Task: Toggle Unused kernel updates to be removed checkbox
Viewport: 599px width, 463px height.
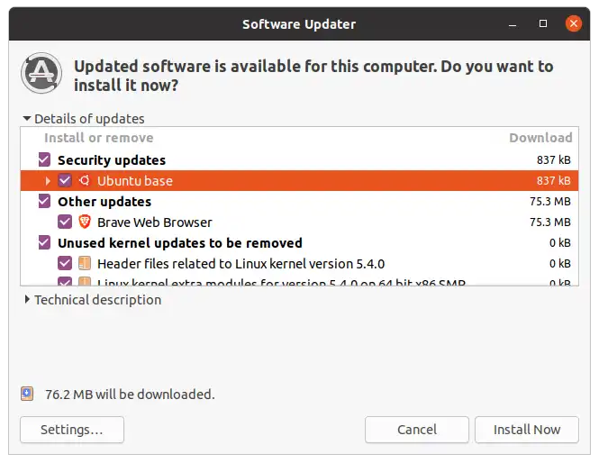Action: tap(44, 242)
